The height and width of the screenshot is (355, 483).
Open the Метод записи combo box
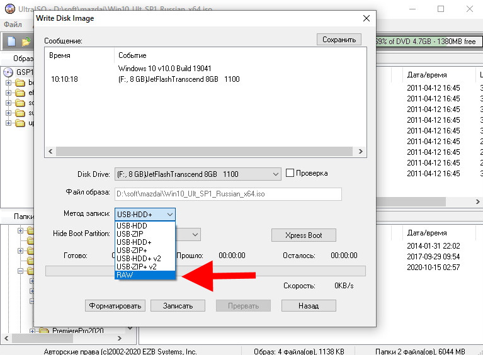(x=145, y=214)
